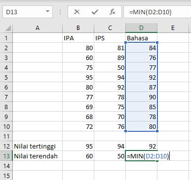191x180 pixels.
Task: Select cell C4 with value 50
Action: click(x=110, y=67)
